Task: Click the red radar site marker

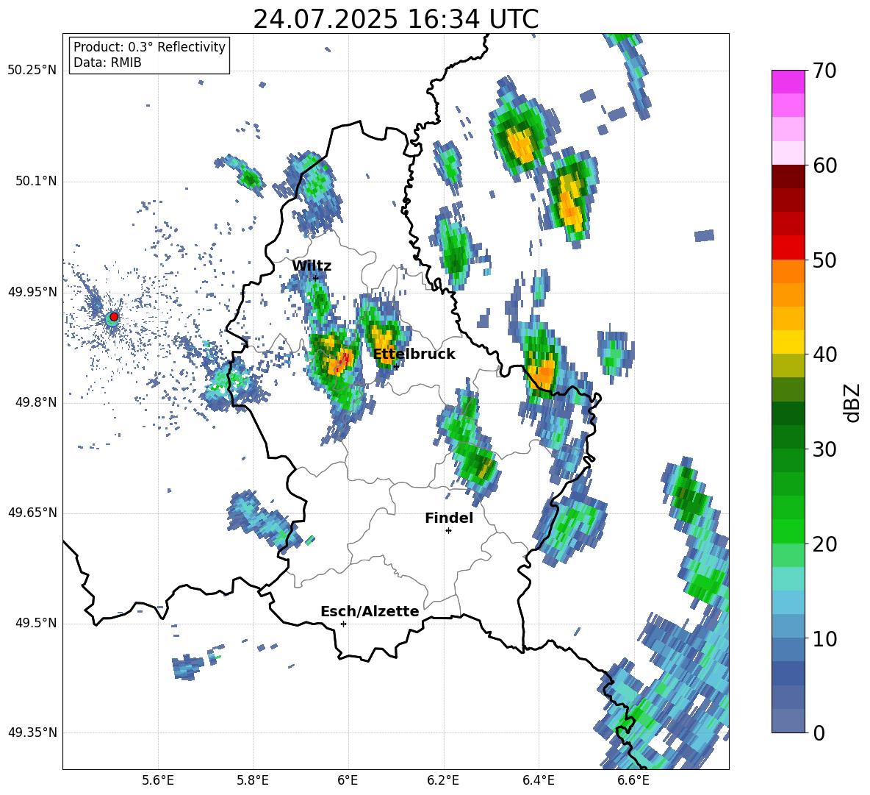Action: [114, 316]
